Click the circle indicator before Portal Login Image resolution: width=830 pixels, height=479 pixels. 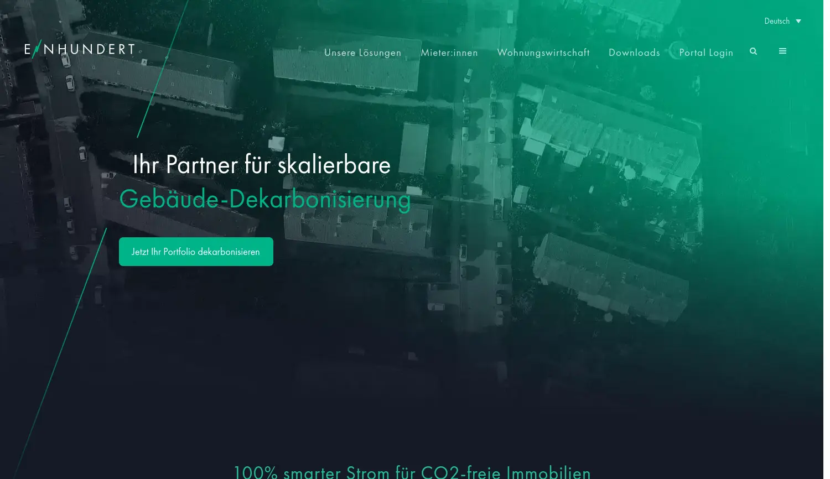click(x=674, y=52)
